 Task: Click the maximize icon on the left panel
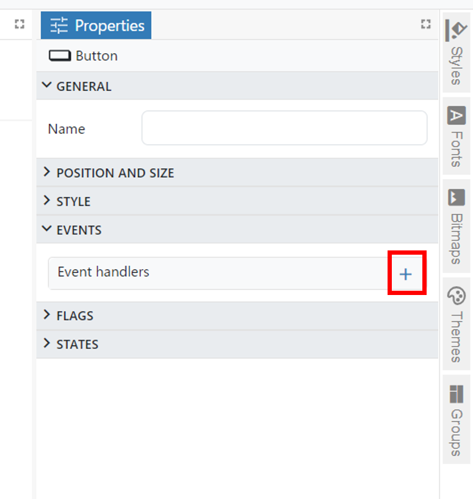[x=20, y=24]
